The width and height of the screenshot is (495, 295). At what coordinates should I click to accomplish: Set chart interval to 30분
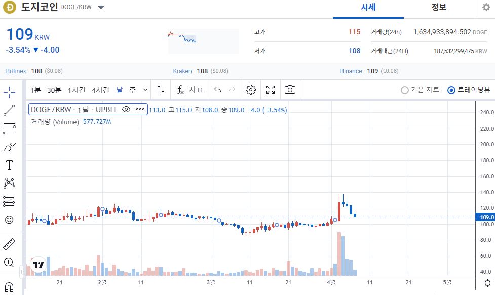54,90
